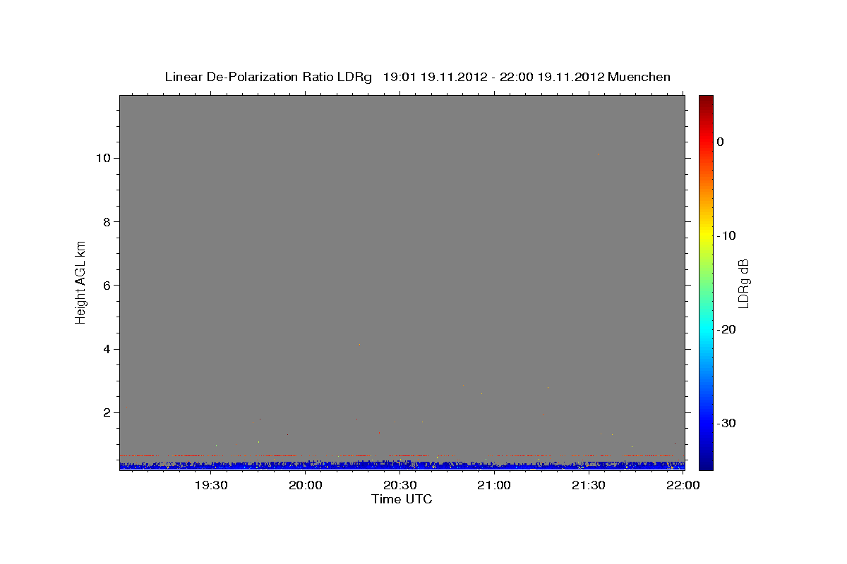The width and height of the screenshot is (847, 564).
Task: Click the Time UTC axis title
Action: tap(402, 499)
